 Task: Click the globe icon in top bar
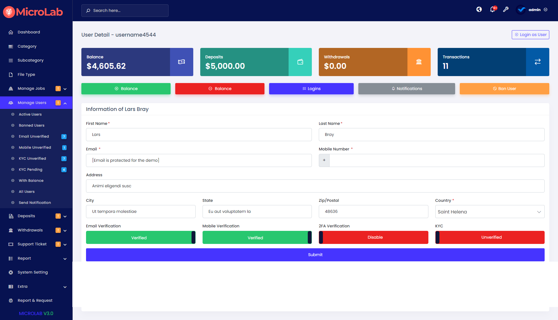pyautogui.click(x=479, y=10)
